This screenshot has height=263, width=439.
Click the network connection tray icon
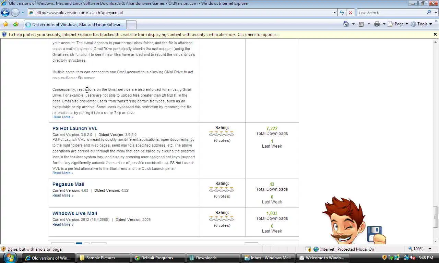(x=406, y=258)
